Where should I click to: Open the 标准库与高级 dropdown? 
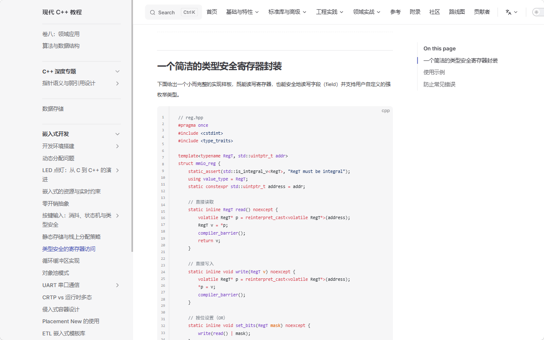pyautogui.click(x=288, y=12)
